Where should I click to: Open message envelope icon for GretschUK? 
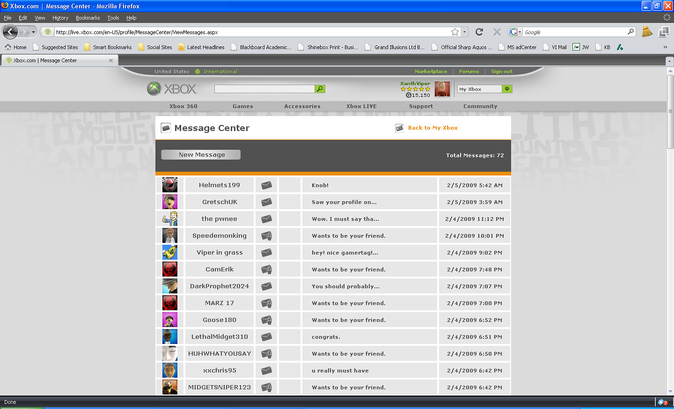[x=266, y=202]
